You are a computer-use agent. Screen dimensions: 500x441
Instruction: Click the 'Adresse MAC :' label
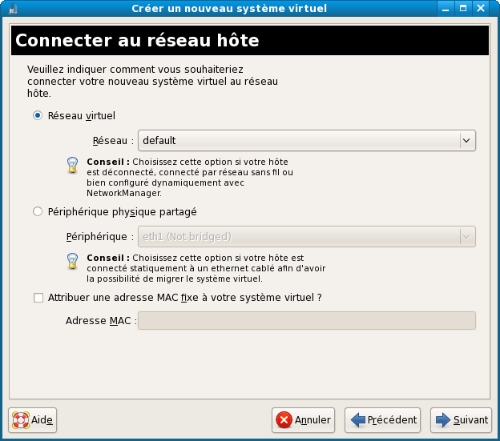pos(101,320)
